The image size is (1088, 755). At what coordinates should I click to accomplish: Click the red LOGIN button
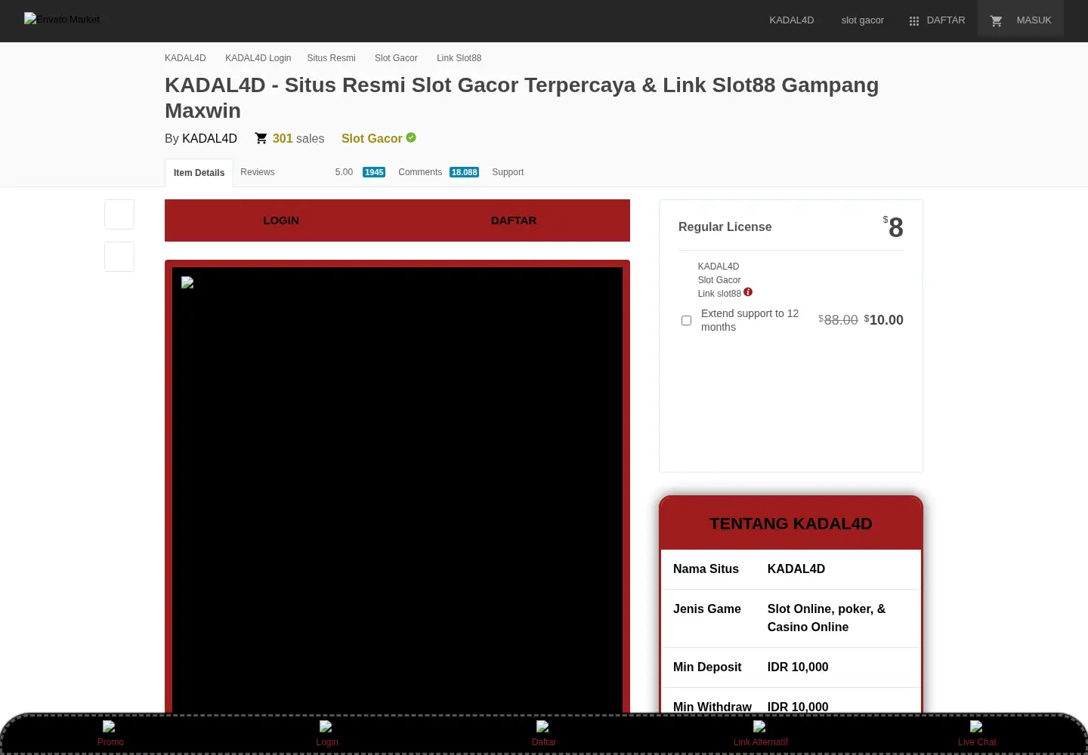281,220
